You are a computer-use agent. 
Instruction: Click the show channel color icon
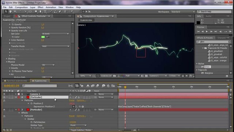tap(123, 76)
